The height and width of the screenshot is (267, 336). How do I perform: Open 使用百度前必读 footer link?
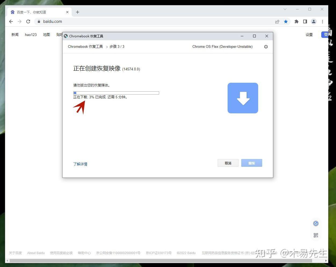tap(61, 253)
